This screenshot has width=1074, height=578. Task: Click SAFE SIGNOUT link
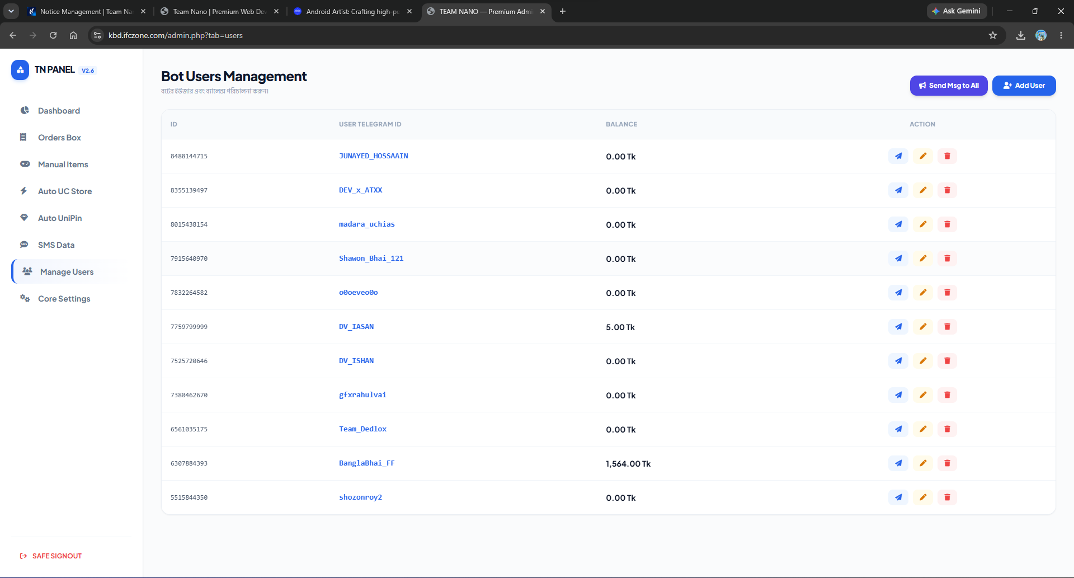pyautogui.click(x=51, y=556)
